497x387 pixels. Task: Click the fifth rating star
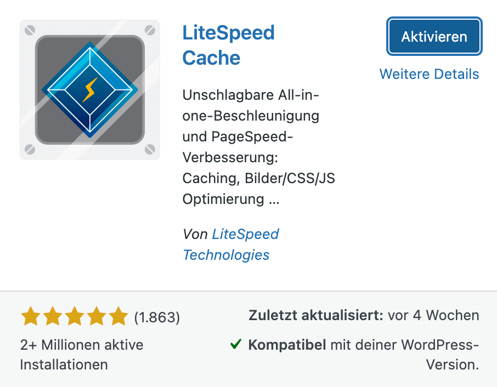118,316
